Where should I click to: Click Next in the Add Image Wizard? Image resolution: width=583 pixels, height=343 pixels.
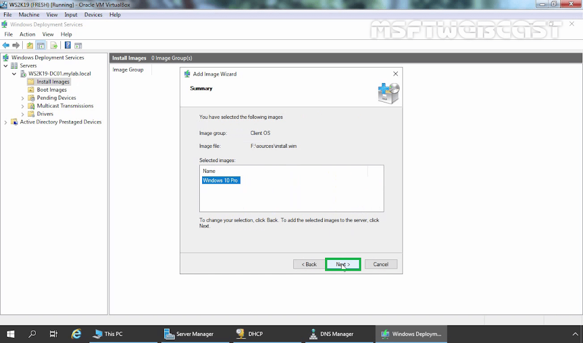click(343, 264)
